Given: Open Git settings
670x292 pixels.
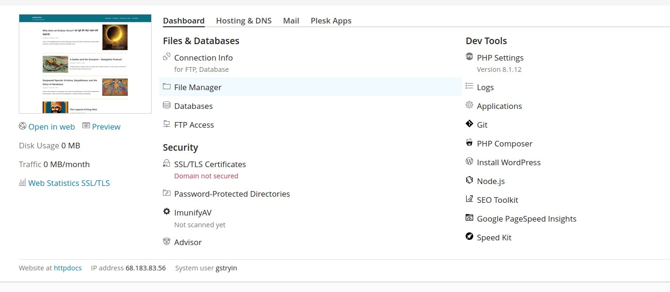Looking at the screenshot, I should 482,125.
